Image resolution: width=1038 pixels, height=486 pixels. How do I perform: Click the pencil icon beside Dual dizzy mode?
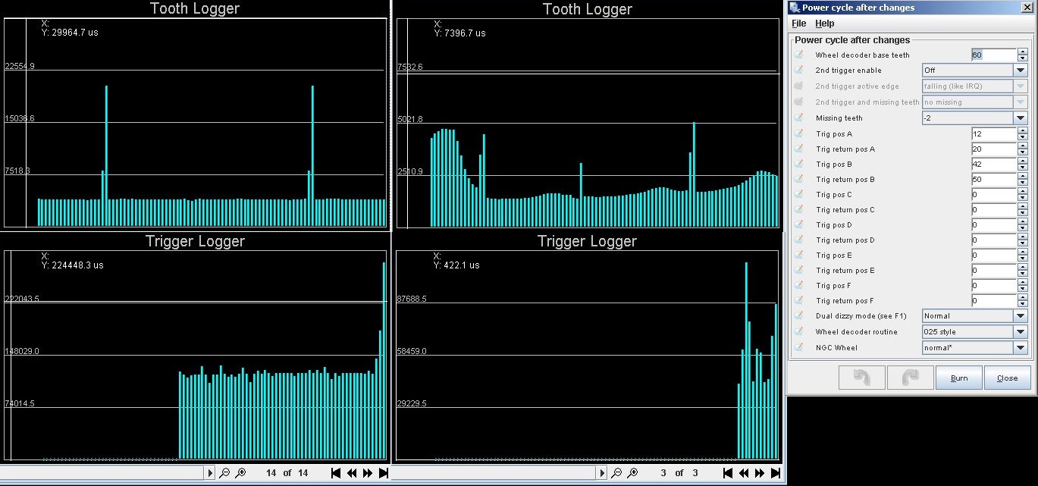[798, 315]
